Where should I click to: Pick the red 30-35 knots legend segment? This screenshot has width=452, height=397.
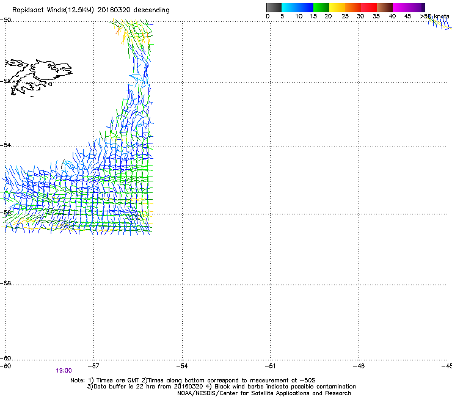pyautogui.click(x=369, y=7)
